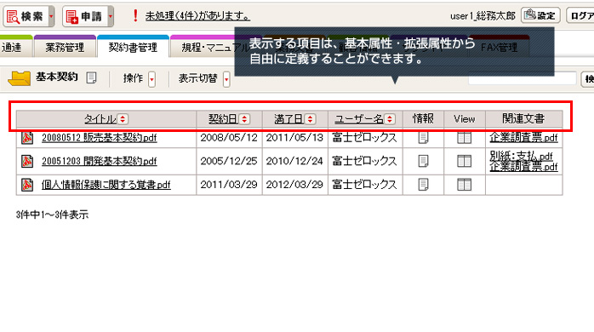The height and width of the screenshot is (332, 594).
Task: Open the info icon beside 基本契約
Action: point(91,77)
